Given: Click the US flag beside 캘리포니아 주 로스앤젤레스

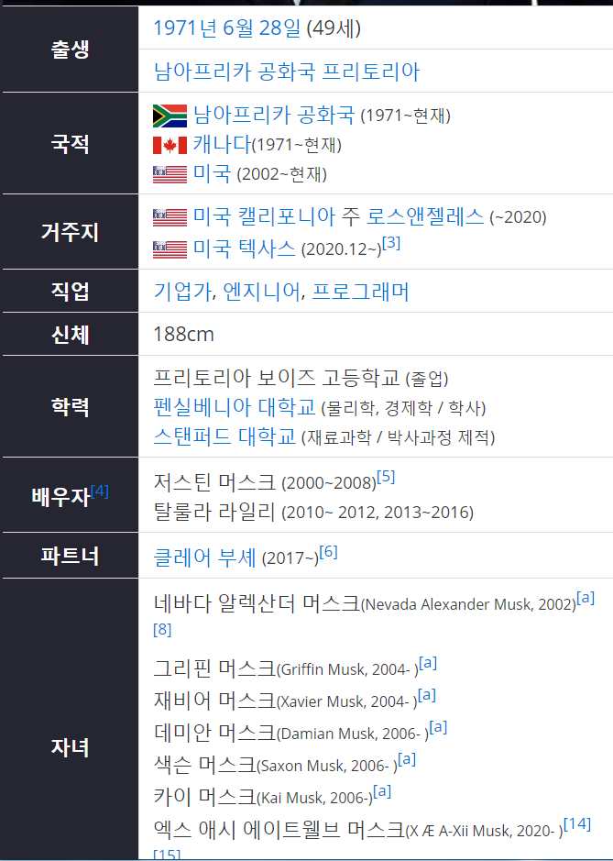Looking at the screenshot, I should (x=170, y=217).
